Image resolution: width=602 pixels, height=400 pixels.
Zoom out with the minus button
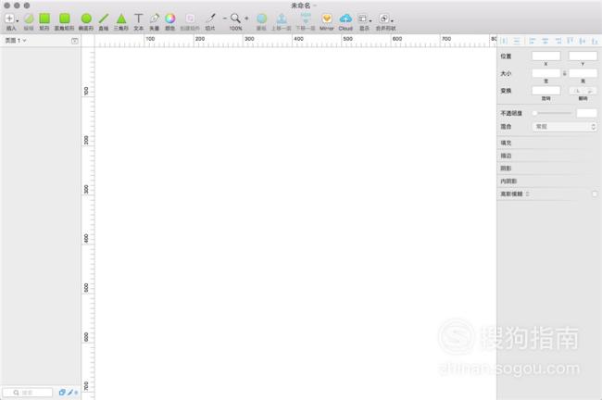coord(225,18)
